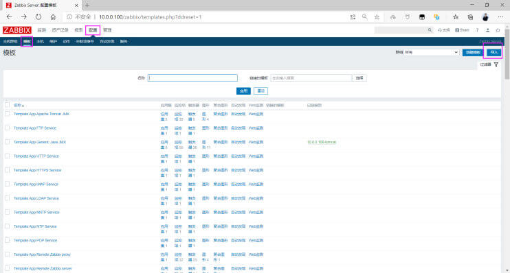Click the black extension icon in browser toolbar
The image size is (510, 273).
click(x=422, y=17)
